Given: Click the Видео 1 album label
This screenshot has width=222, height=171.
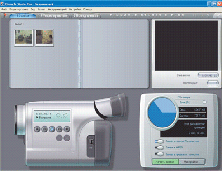Looking at the screenshot, I should (x=19, y=24).
